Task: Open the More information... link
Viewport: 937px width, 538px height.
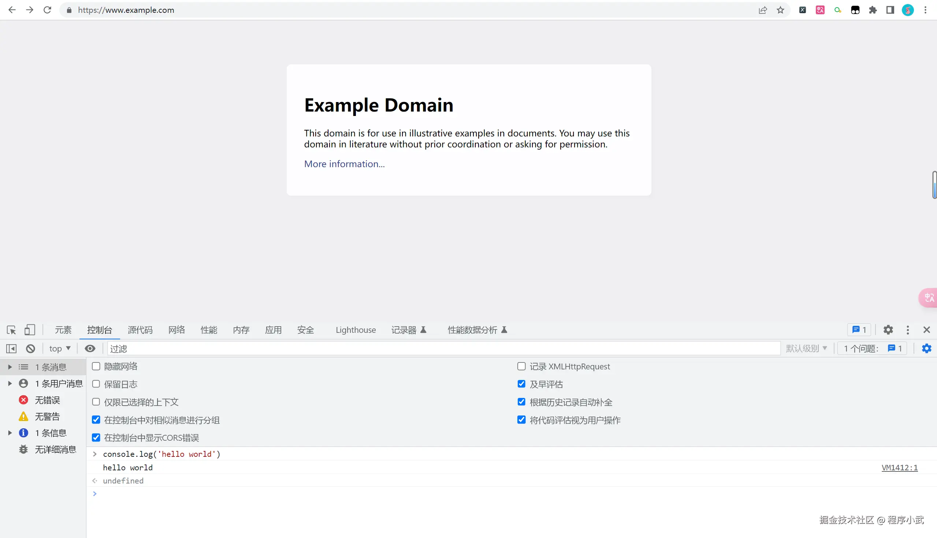Action: 344,164
